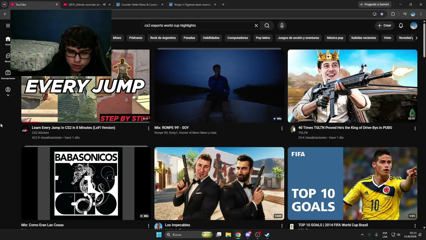The width and height of the screenshot is (426, 240).
Task: Select the Patadas filter chip
Action: click(x=189, y=38)
